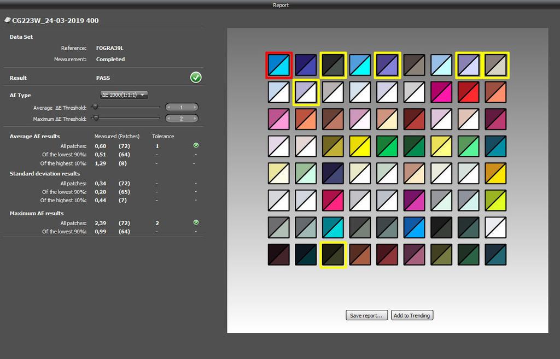Select the olive mustard patch
This screenshot has width=560, height=359.
click(333, 146)
